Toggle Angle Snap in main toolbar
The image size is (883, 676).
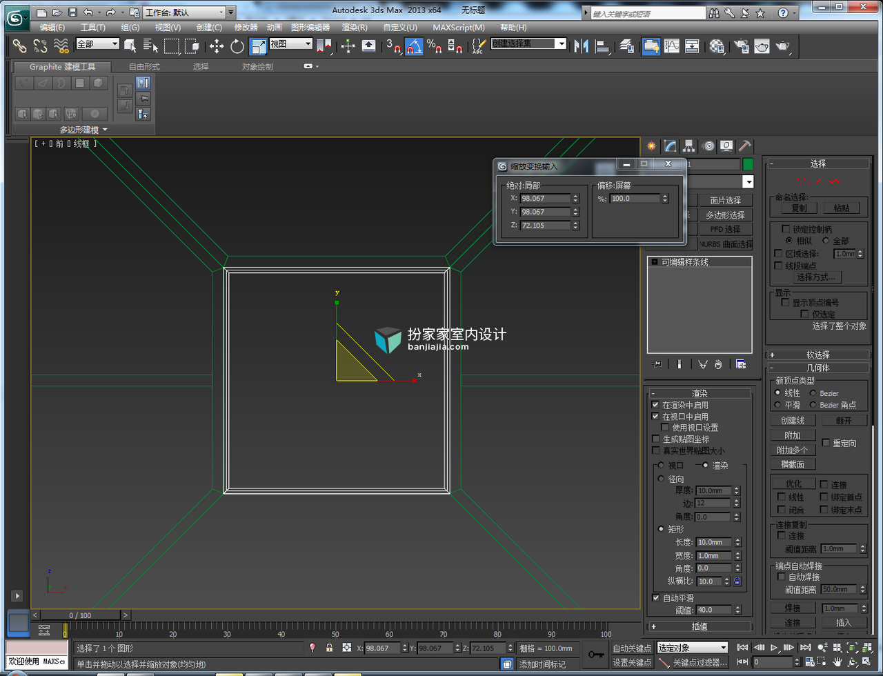click(x=414, y=46)
